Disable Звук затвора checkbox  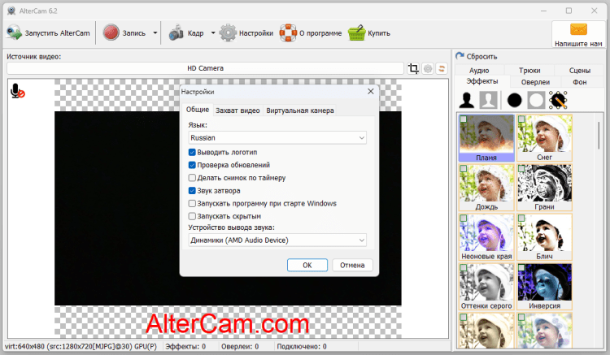coord(192,191)
